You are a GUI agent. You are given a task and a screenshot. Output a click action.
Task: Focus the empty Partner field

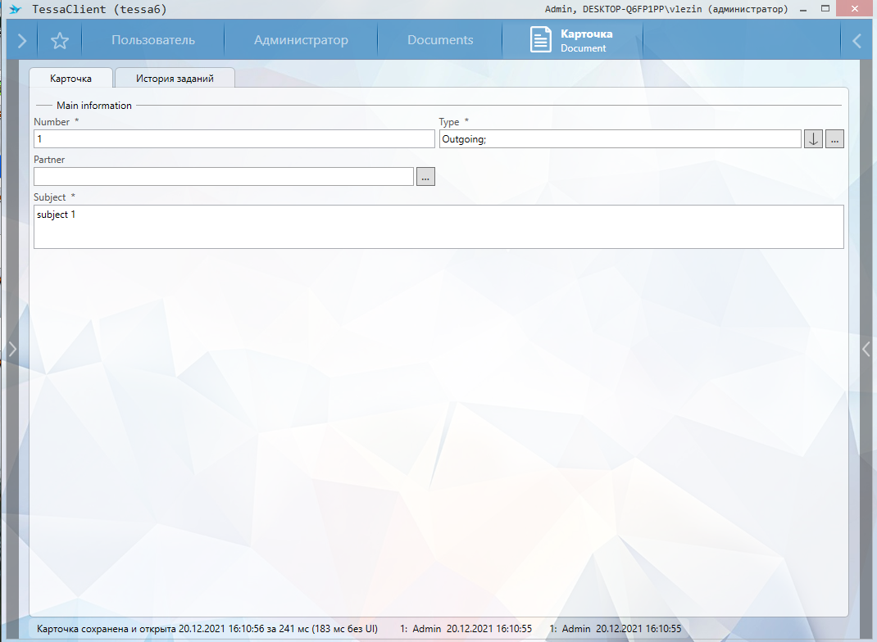[x=223, y=177]
